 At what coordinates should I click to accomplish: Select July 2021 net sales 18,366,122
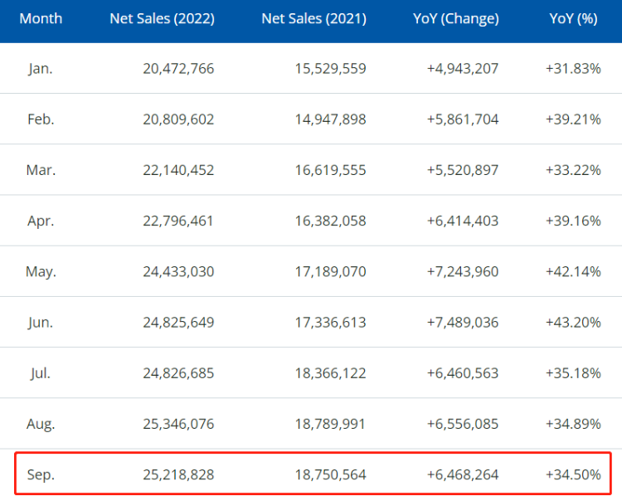330,372
